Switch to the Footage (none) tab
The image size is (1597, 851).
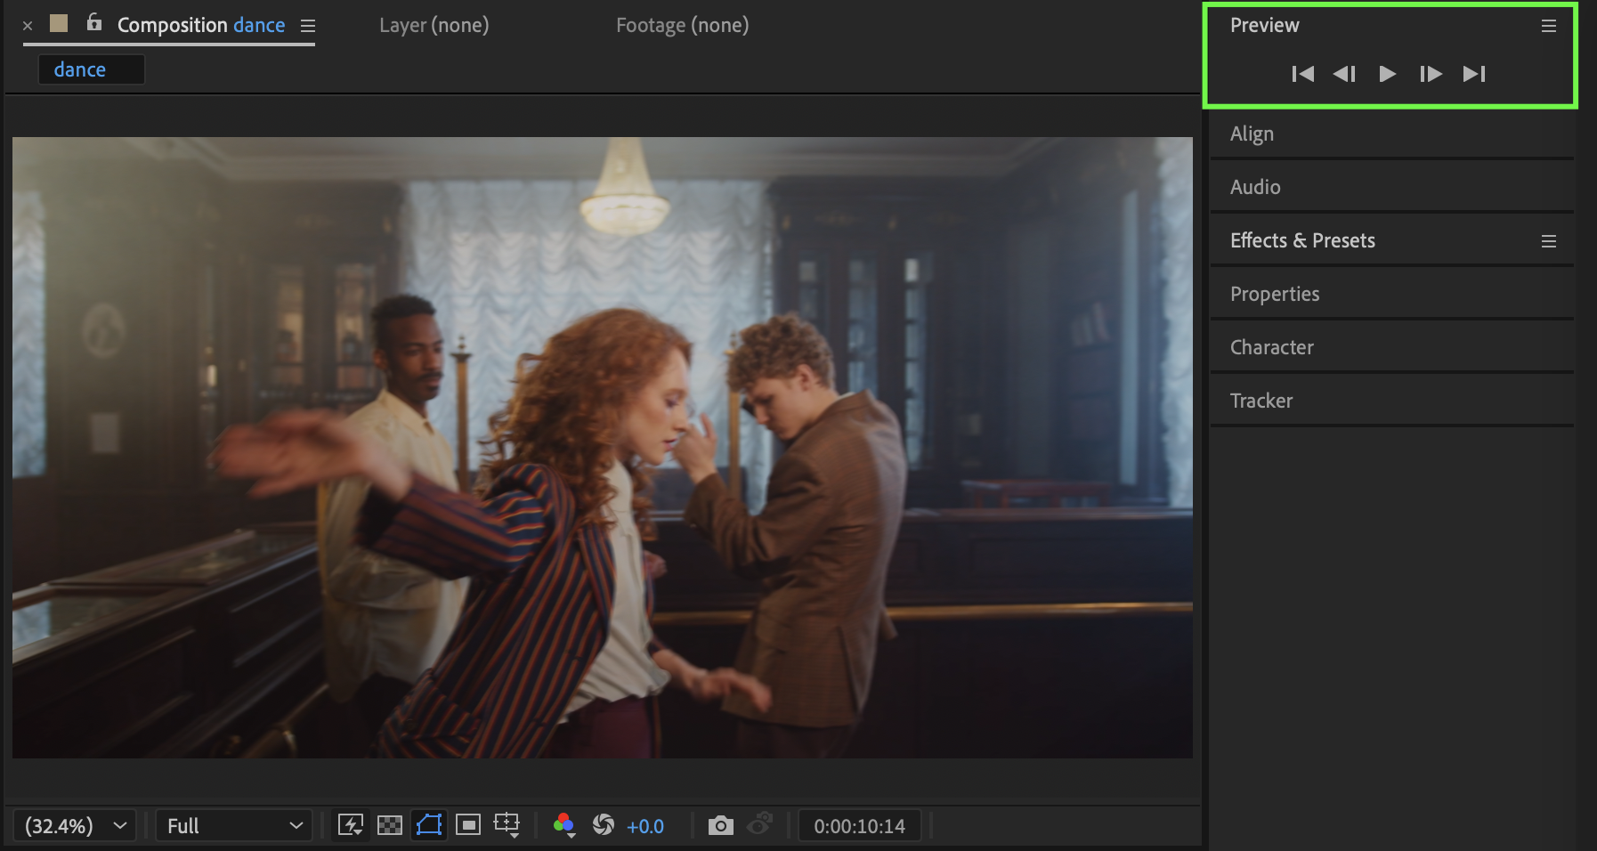682,25
